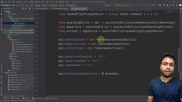Open the File menu
The width and height of the screenshot is (182, 102).
(x=5, y=2)
